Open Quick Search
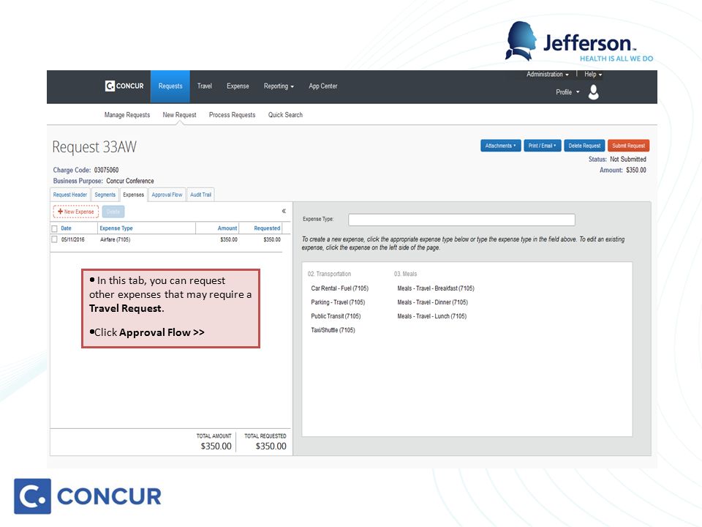 tap(285, 115)
